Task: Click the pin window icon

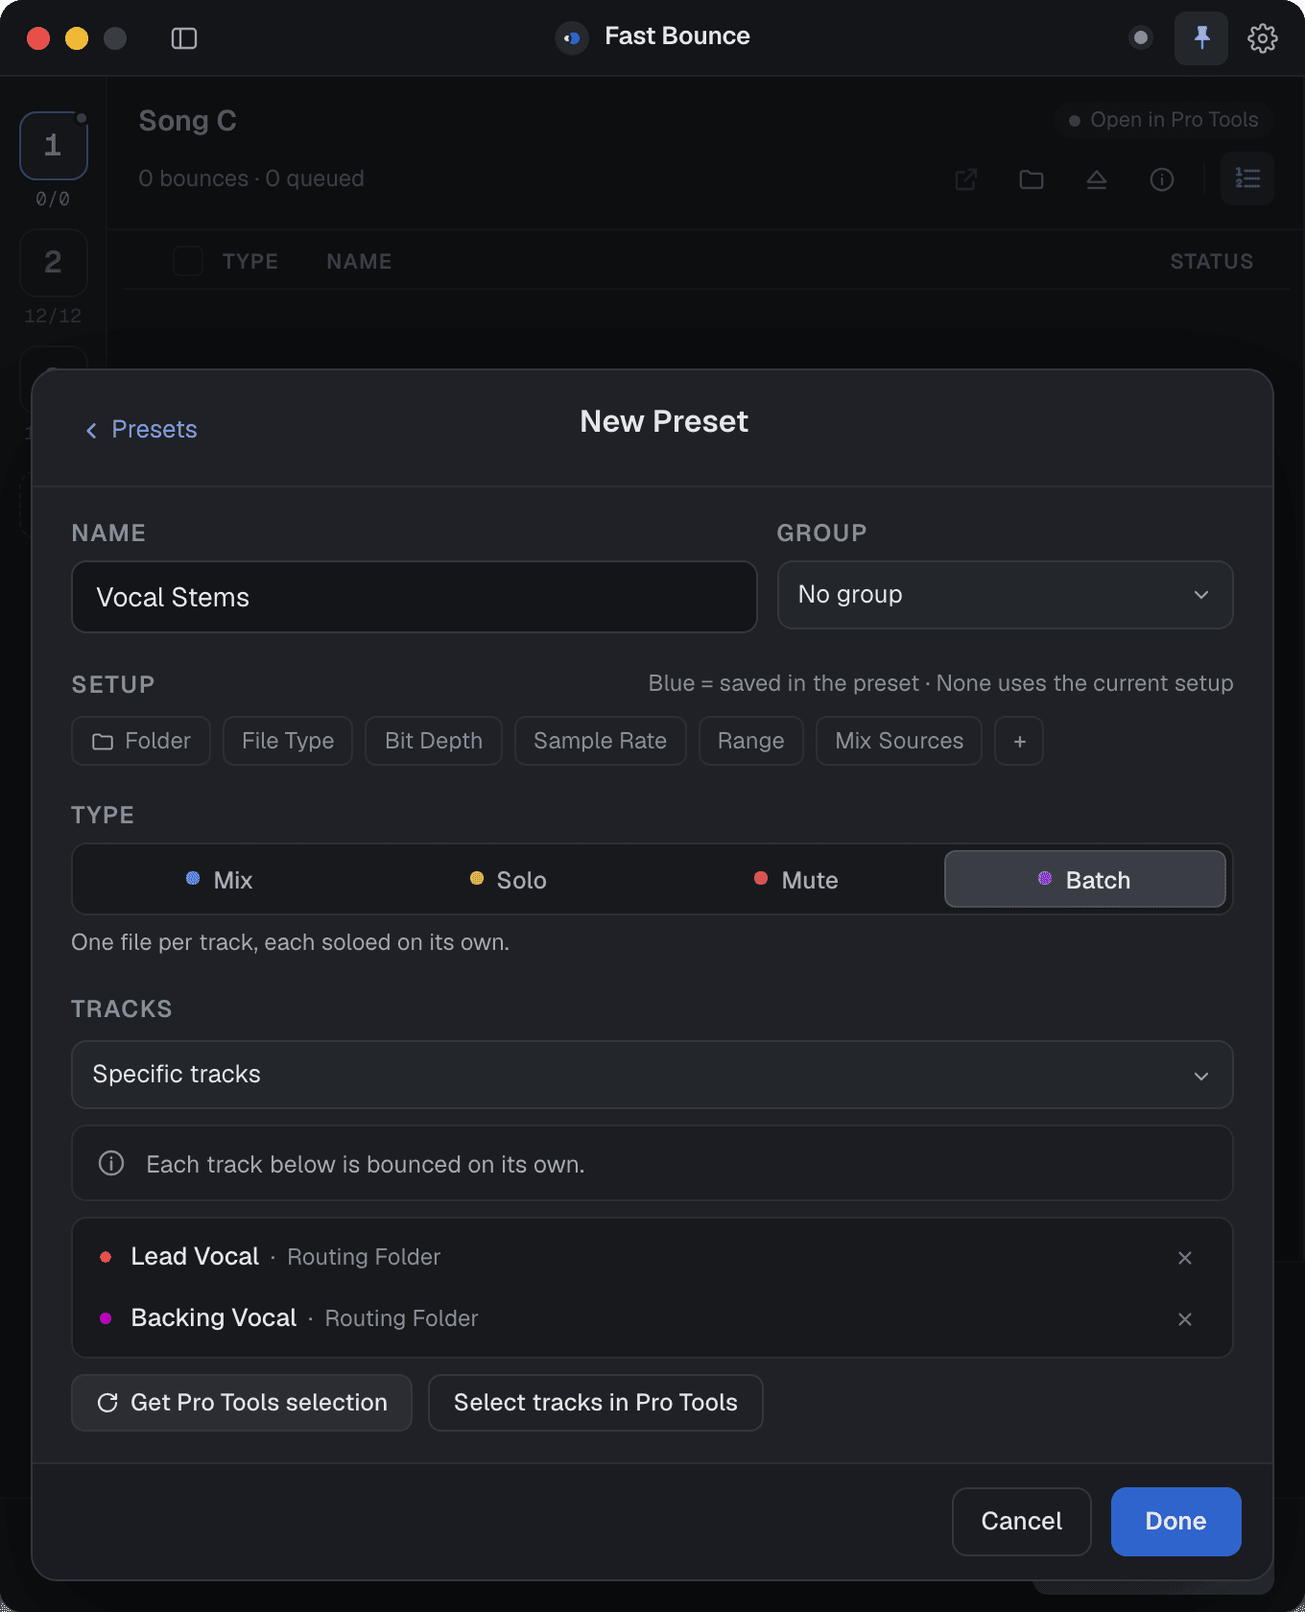Action: click(1201, 38)
